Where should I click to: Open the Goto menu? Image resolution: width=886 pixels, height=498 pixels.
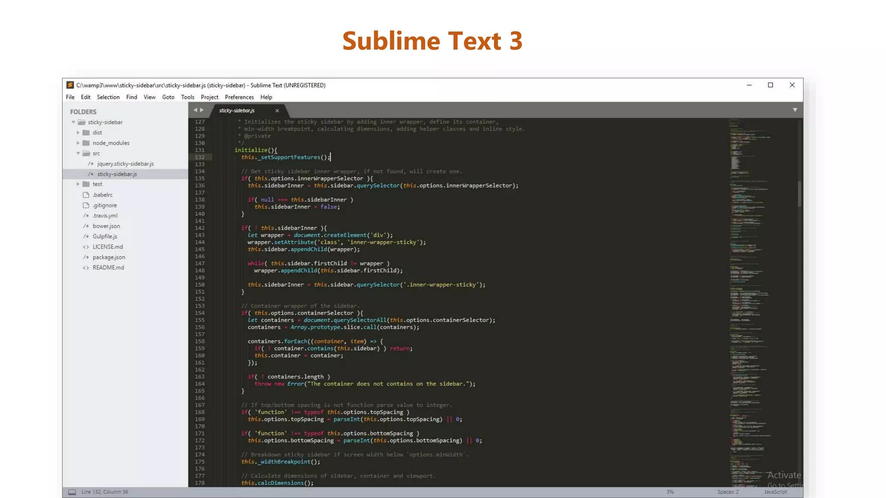click(168, 97)
